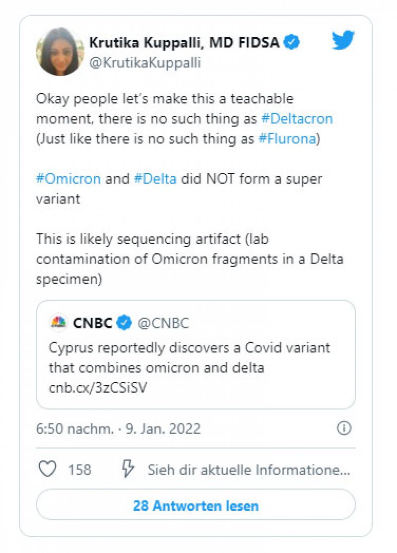Click the lightning bolt icon

[128, 469]
